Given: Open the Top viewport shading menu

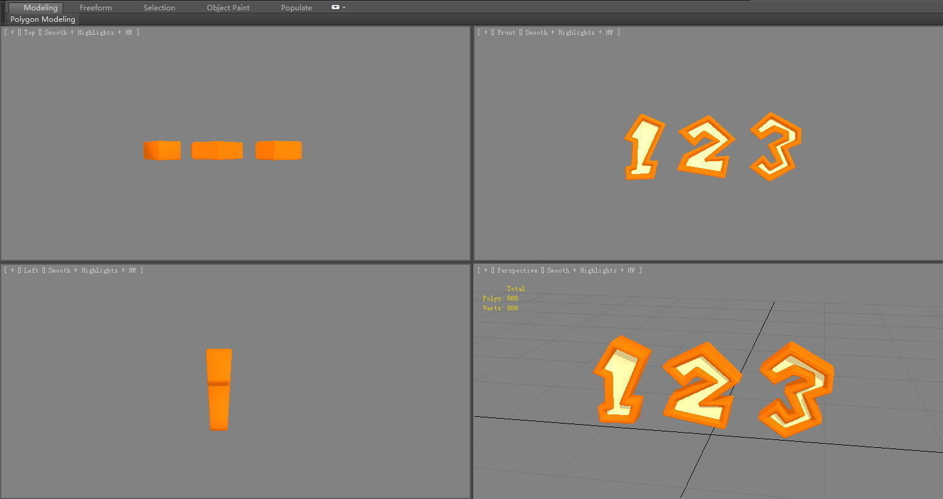Looking at the screenshot, I should pos(88,32).
